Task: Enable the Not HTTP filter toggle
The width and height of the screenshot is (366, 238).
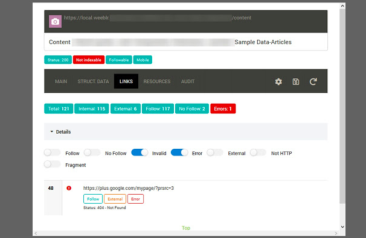Action: pos(258,153)
